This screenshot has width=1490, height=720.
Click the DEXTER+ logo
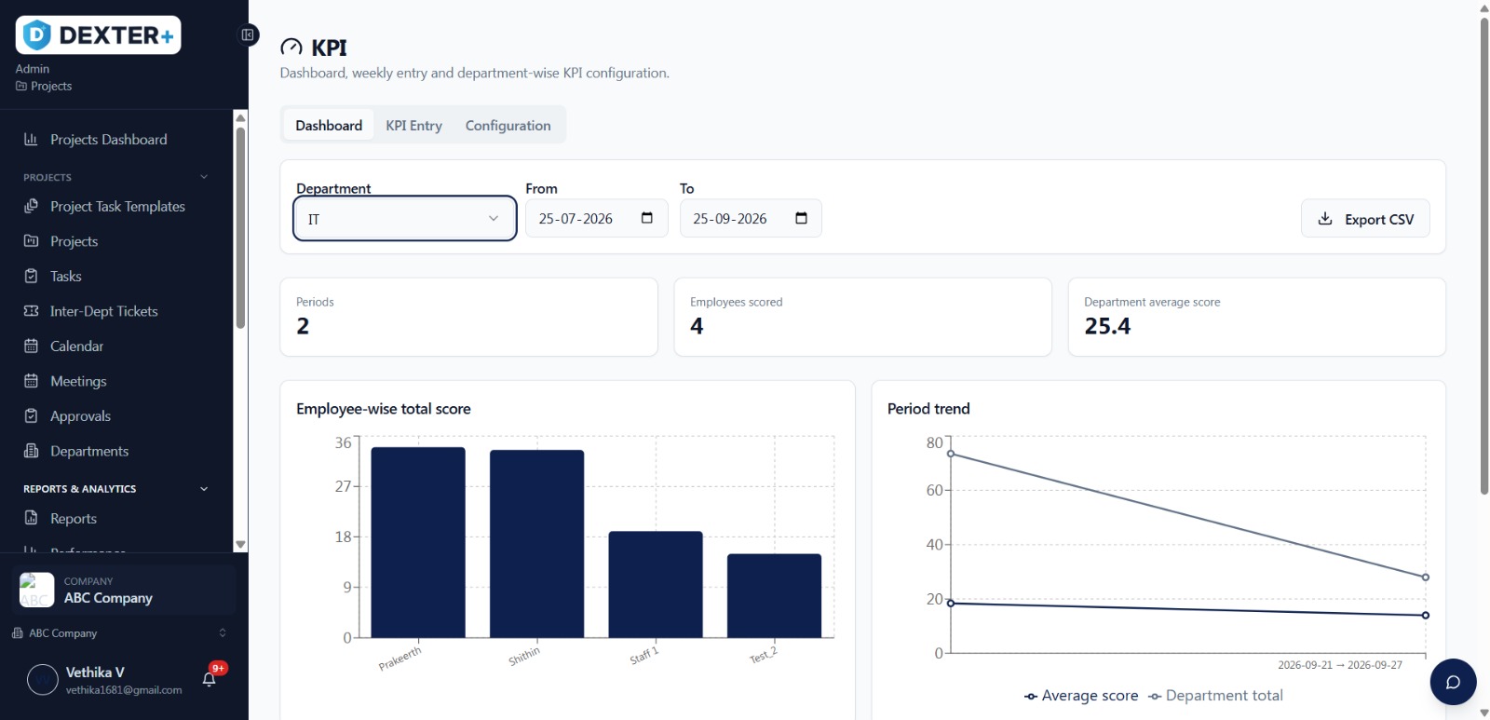click(98, 35)
